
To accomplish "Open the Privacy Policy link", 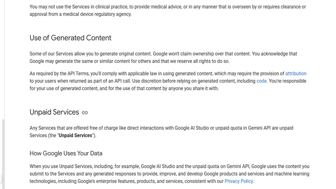I will pyautogui.click(x=239, y=181).
